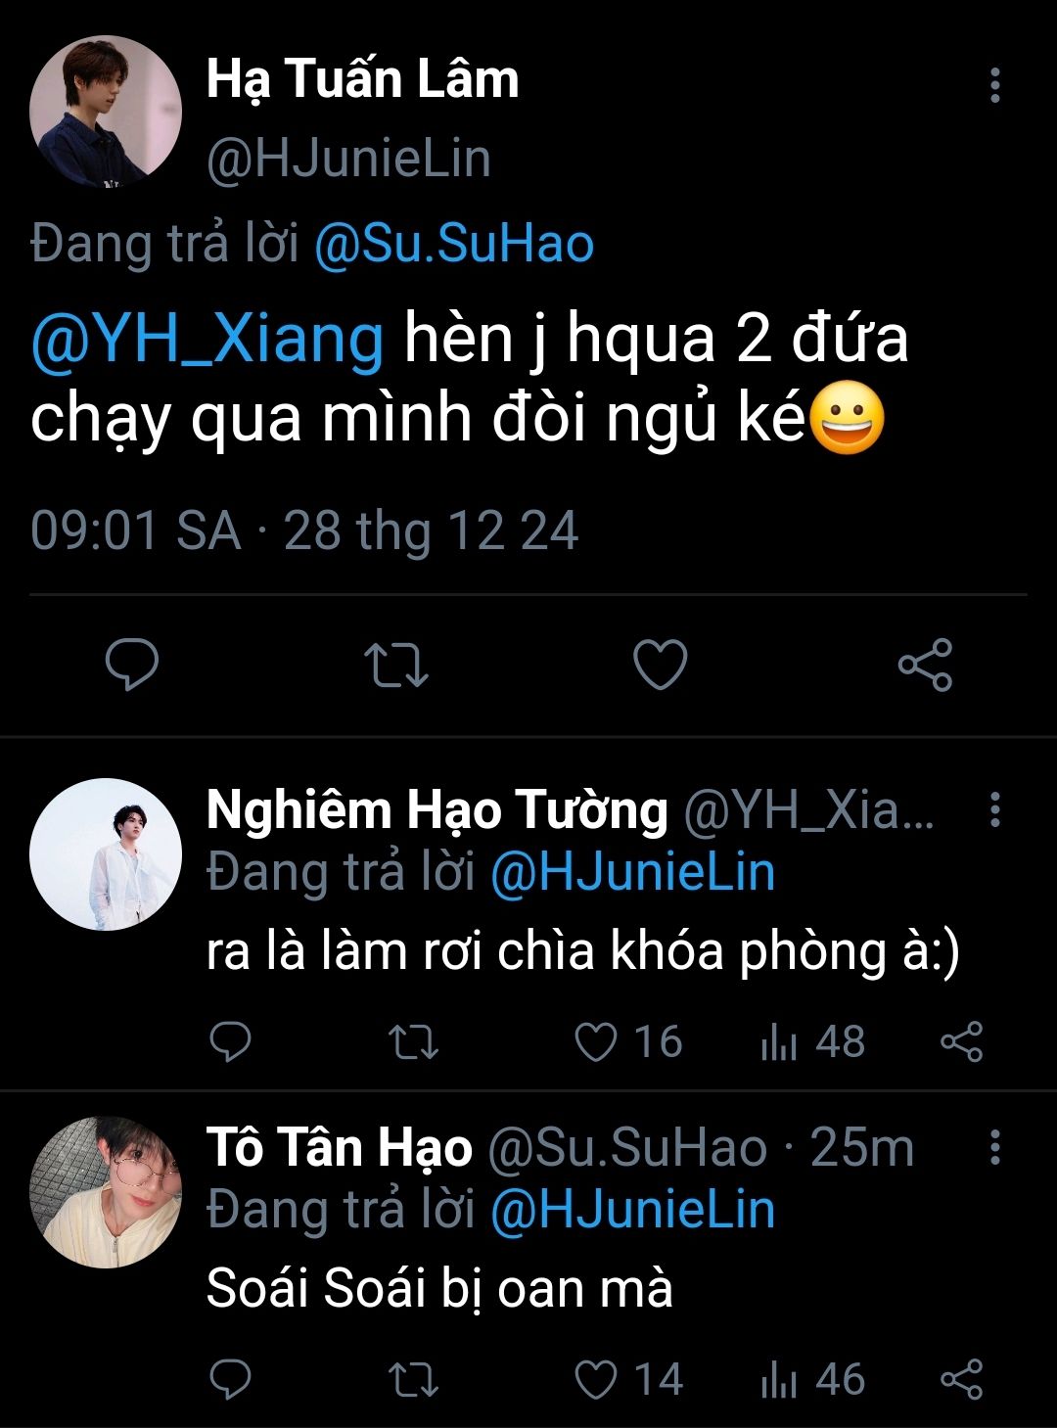Share Hạ Tuấn Lâm's main tweet
1057x1428 pixels.
point(925,665)
